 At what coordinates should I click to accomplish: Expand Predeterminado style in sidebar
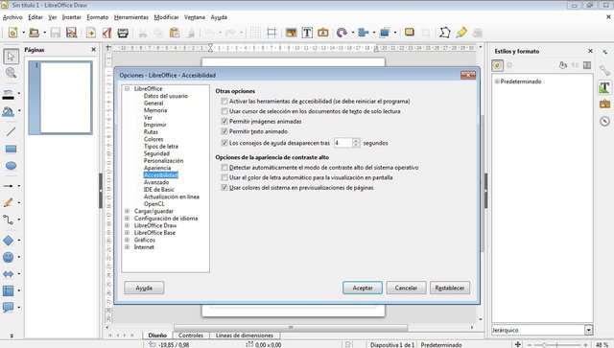click(x=497, y=81)
